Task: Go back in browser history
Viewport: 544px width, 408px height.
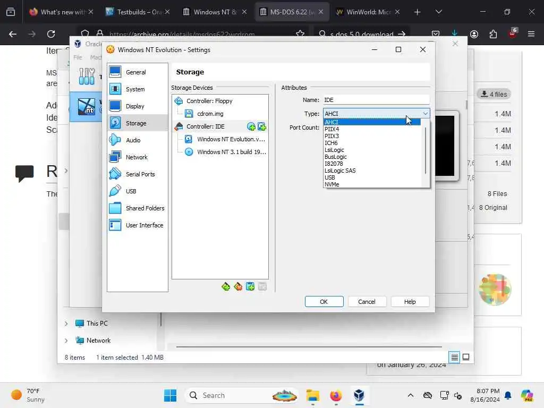Action: 13,34
